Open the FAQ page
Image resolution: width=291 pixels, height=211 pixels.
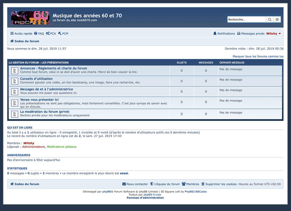tap(39, 33)
